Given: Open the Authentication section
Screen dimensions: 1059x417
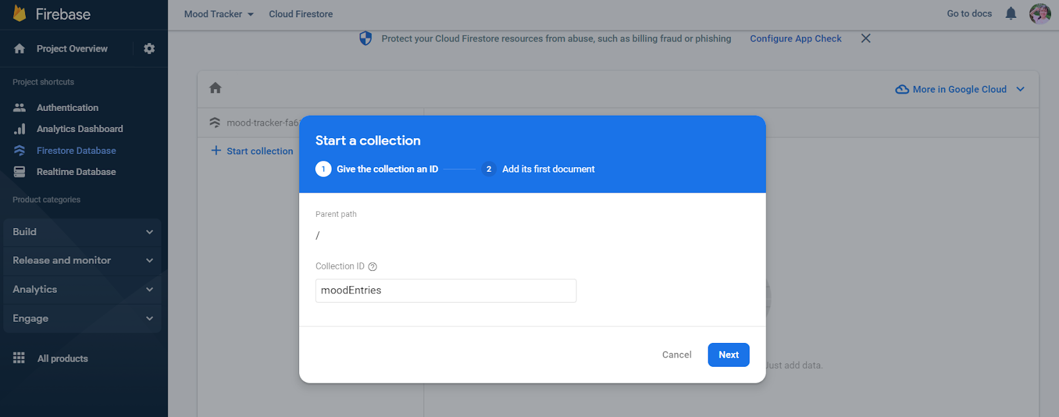Looking at the screenshot, I should click(68, 107).
